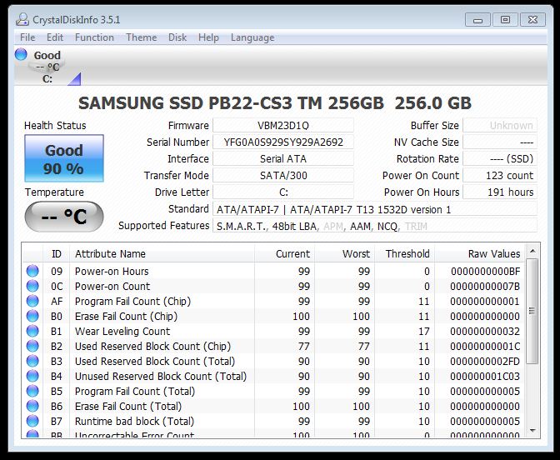Open the Theme menu
Image resolution: width=560 pixels, height=460 pixels.
[141, 37]
